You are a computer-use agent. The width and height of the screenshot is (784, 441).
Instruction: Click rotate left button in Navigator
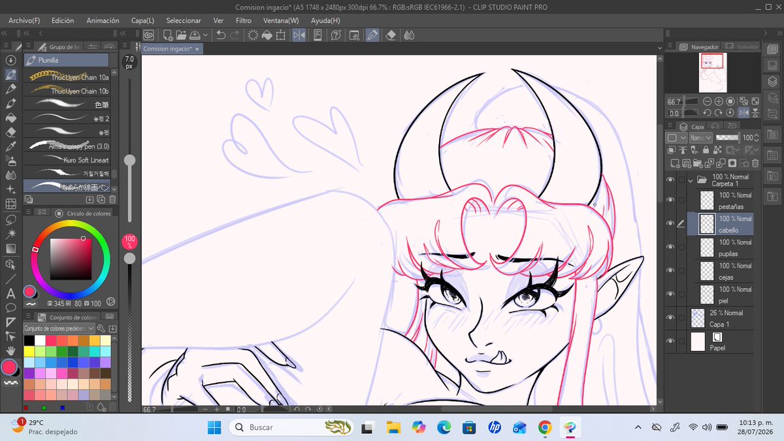pyautogui.click(x=707, y=113)
